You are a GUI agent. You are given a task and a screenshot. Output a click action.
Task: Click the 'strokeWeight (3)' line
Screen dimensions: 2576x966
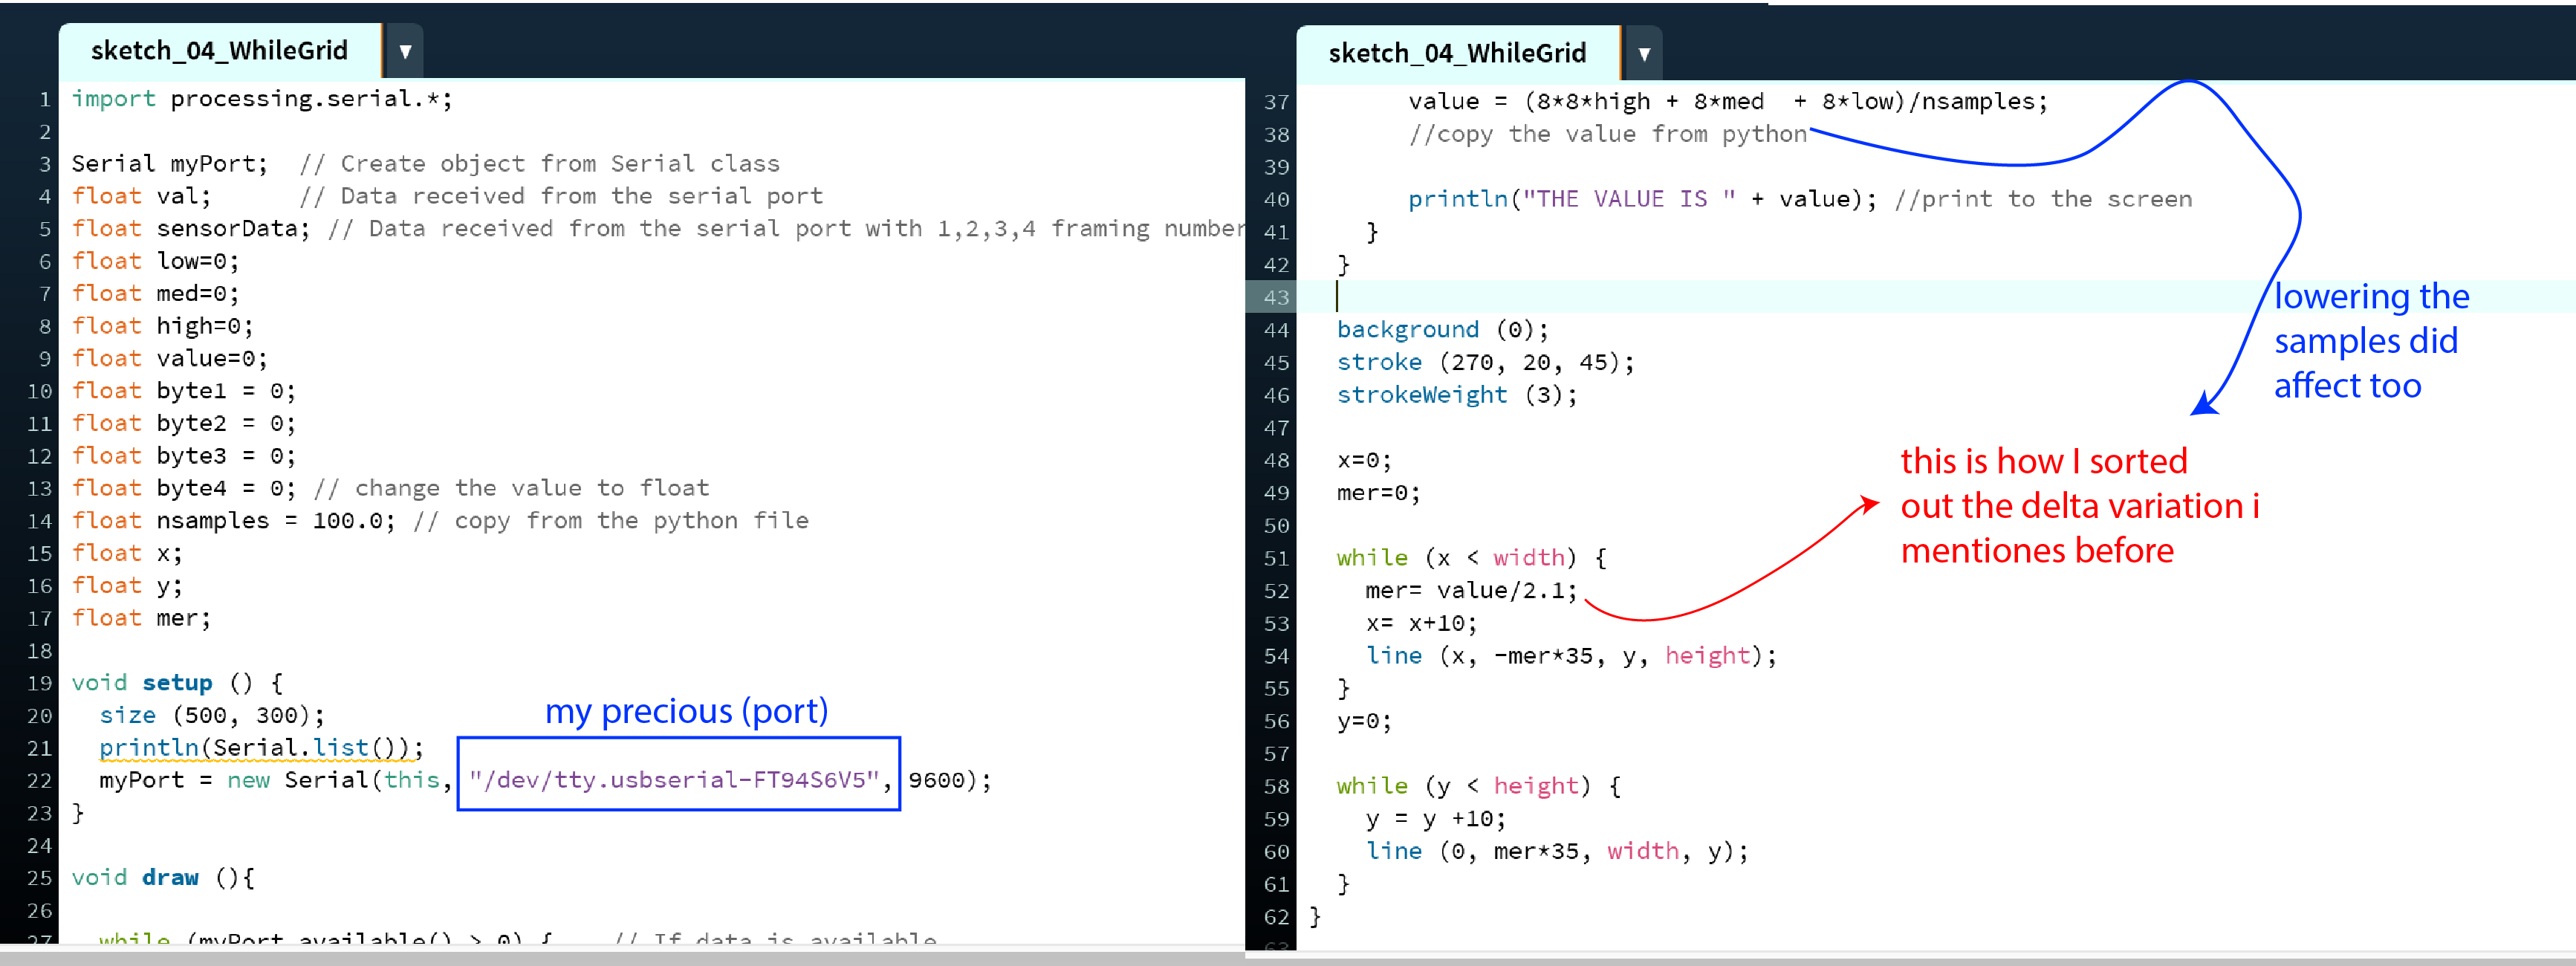(1456, 395)
